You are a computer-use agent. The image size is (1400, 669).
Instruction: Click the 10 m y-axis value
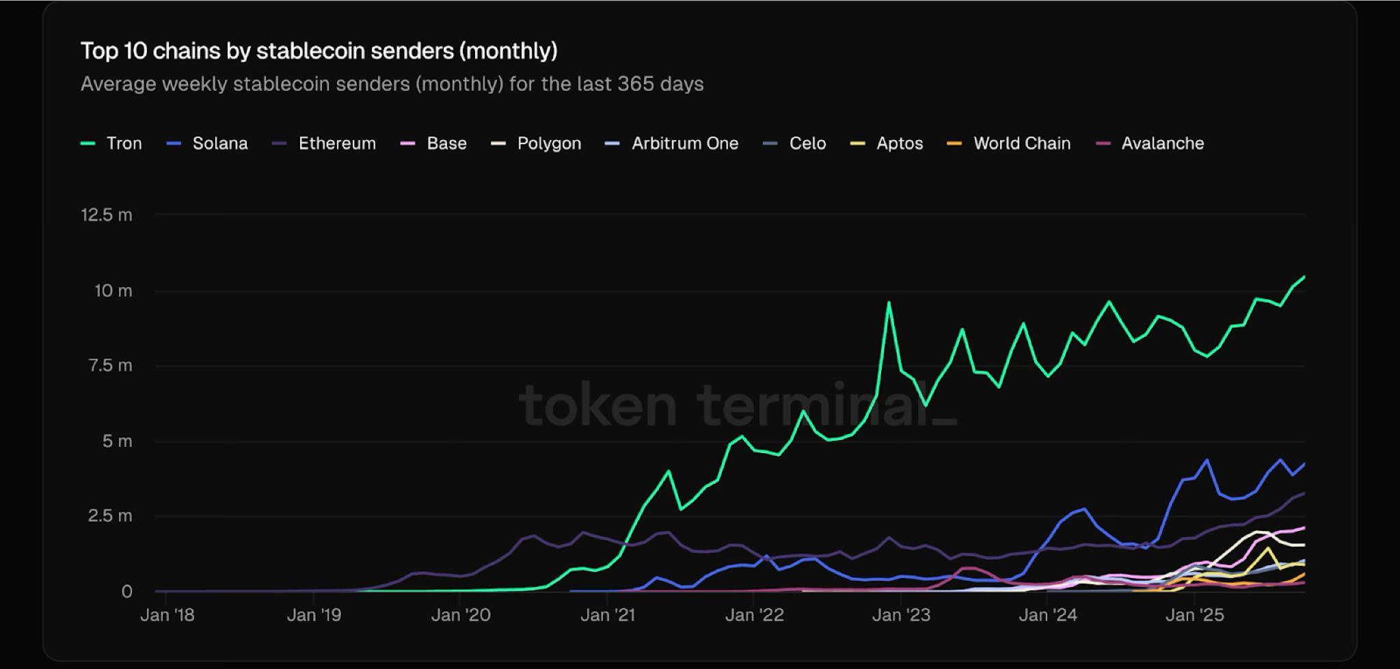click(x=113, y=291)
